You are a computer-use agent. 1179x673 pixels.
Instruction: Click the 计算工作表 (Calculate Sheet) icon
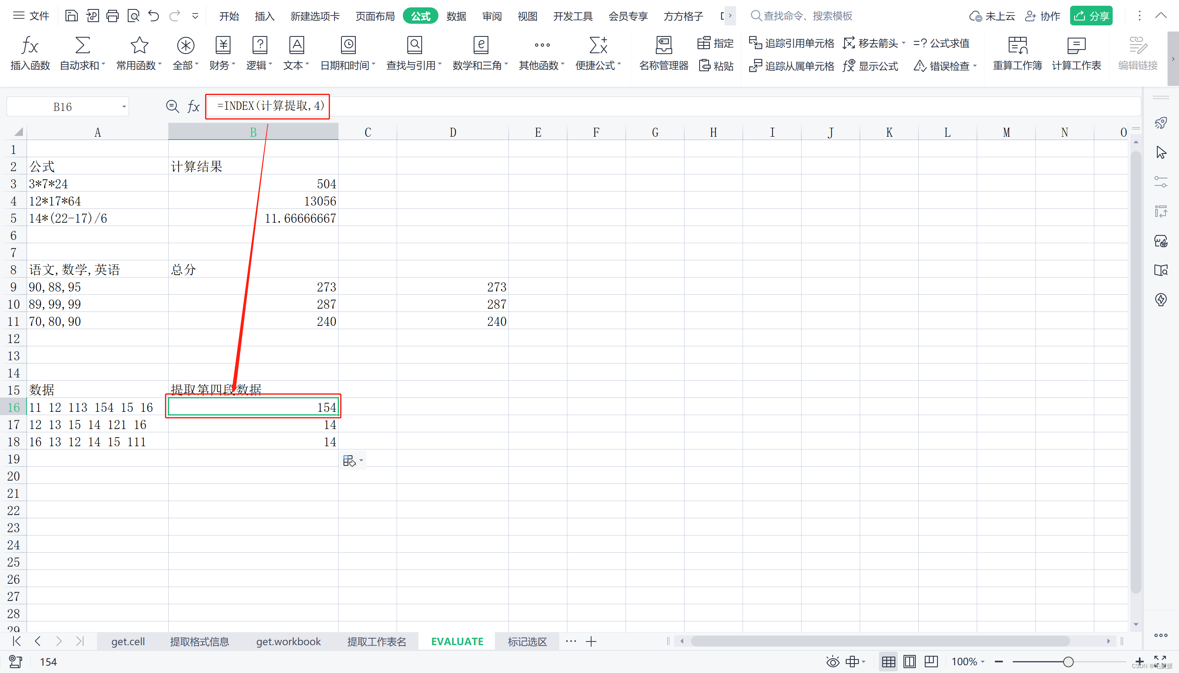tap(1076, 46)
